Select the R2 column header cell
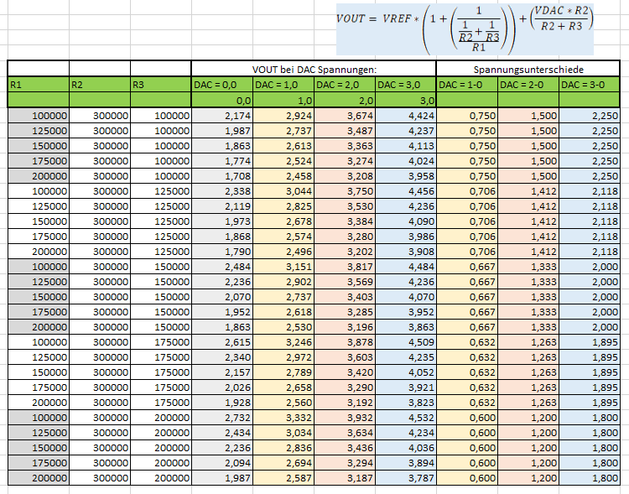Image resolution: width=629 pixels, height=494 pixels. pos(100,85)
